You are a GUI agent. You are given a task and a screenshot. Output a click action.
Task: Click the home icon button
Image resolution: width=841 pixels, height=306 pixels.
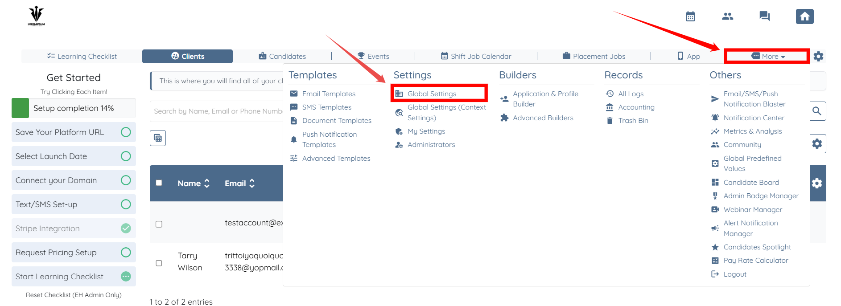804,16
